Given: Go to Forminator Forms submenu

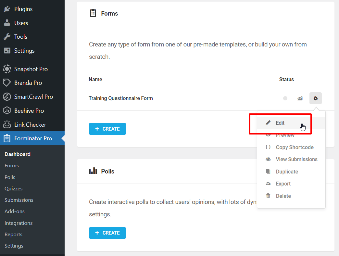Looking at the screenshot, I should point(12,166).
